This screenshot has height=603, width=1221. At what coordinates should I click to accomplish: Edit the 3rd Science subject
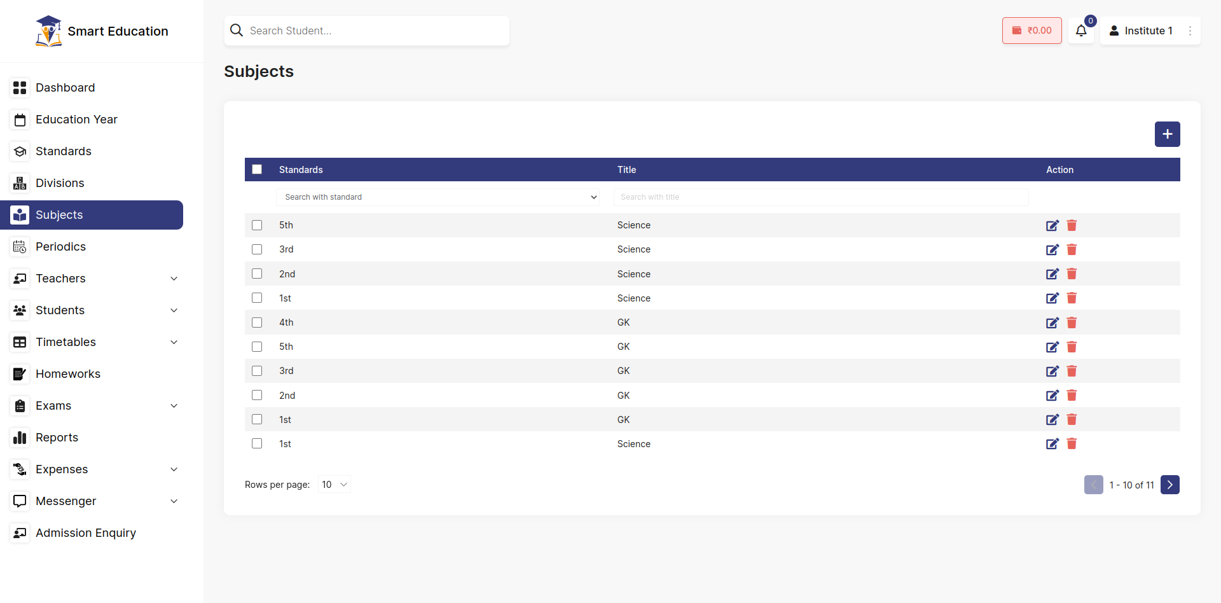pyautogui.click(x=1052, y=249)
